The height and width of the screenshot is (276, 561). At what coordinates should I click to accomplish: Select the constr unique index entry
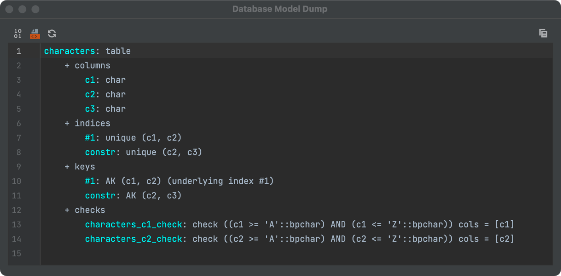(x=100, y=152)
